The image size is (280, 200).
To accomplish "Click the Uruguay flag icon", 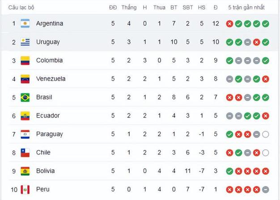I will [25, 42].
